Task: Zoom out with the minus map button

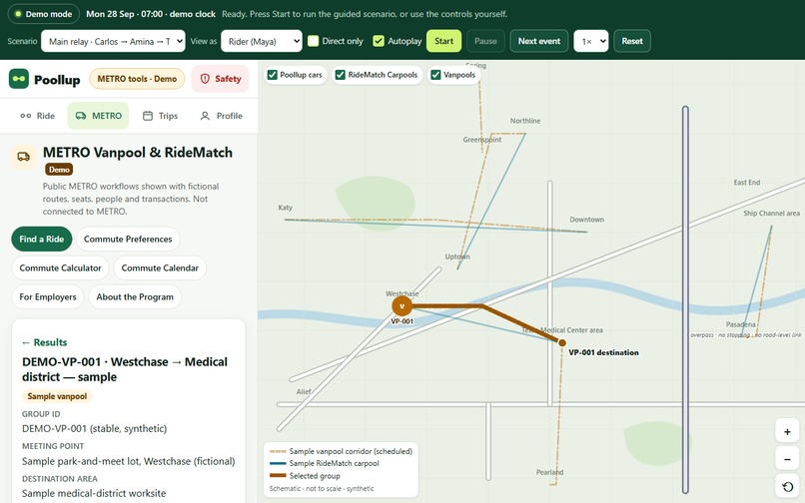Action: click(787, 459)
